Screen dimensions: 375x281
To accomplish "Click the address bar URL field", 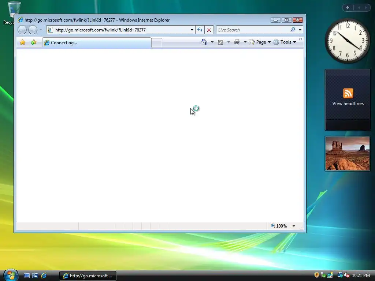I will click(x=121, y=30).
